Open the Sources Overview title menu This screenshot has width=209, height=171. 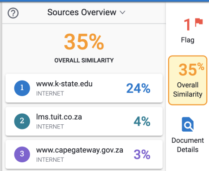pos(82,12)
